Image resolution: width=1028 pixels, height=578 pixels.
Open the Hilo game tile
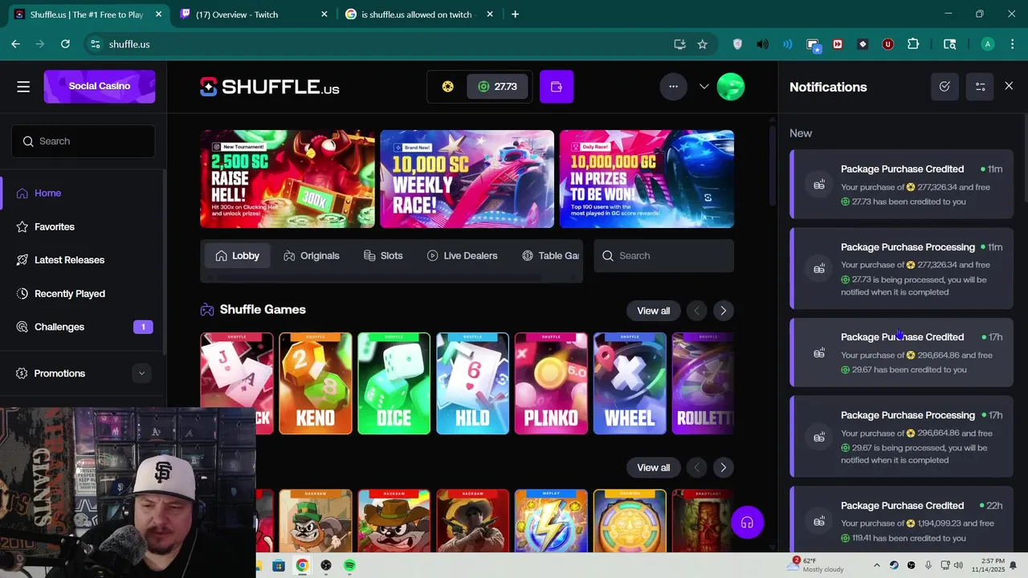(x=473, y=384)
